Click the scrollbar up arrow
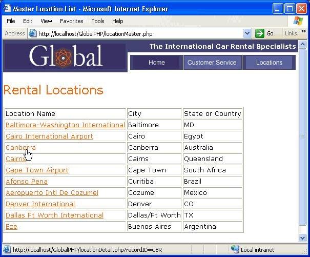This screenshot has width=310, height=257. 302,45
